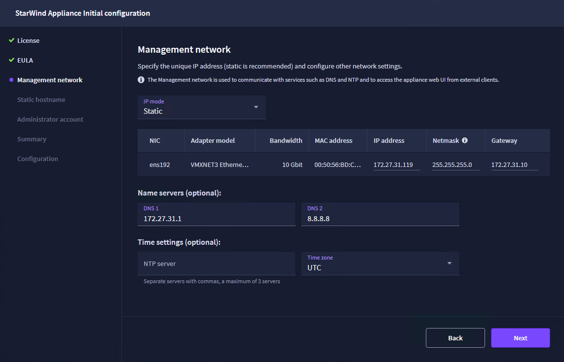Click the NTP server input field
This screenshot has height=362, width=564.
pyautogui.click(x=217, y=263)
